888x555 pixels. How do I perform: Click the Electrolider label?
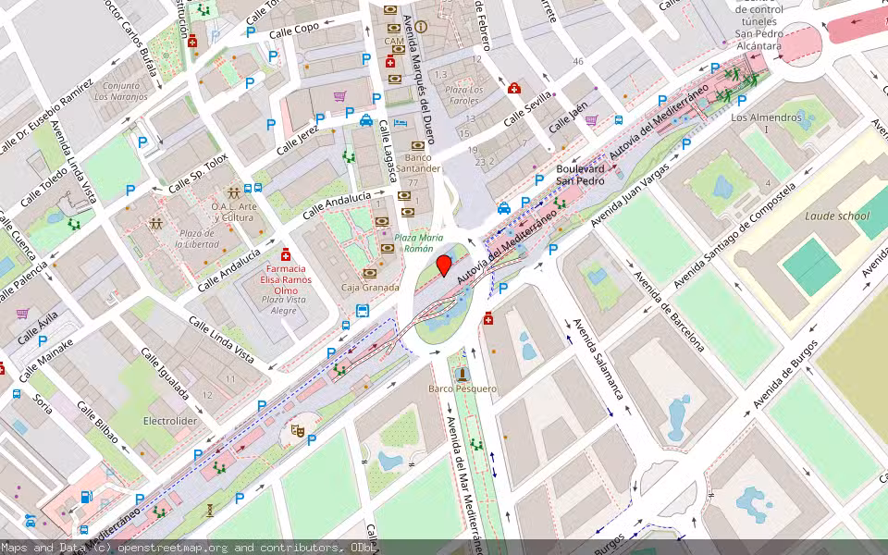tap(170, 421)
